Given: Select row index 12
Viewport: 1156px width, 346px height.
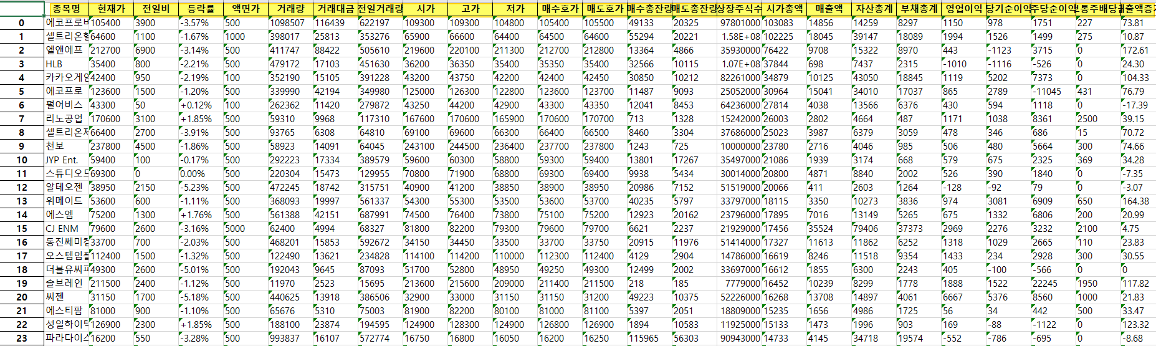Looking at the screenshot, I should click(x=22, y=188).
